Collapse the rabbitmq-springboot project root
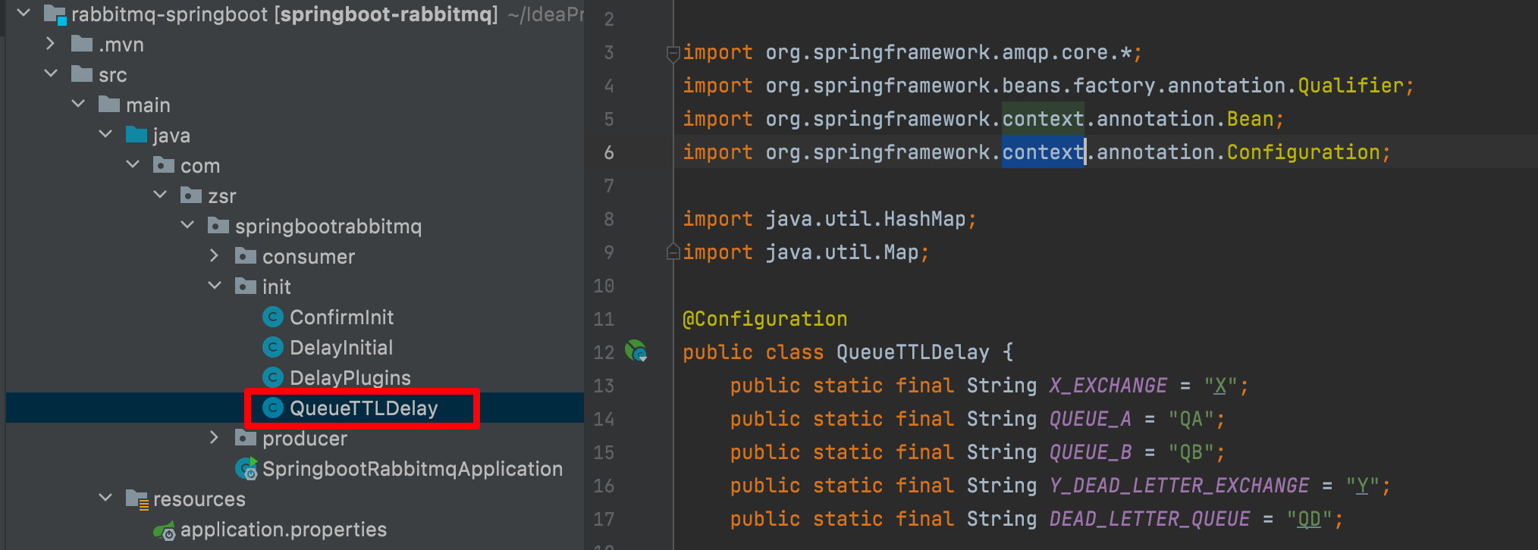 point(24,13)
